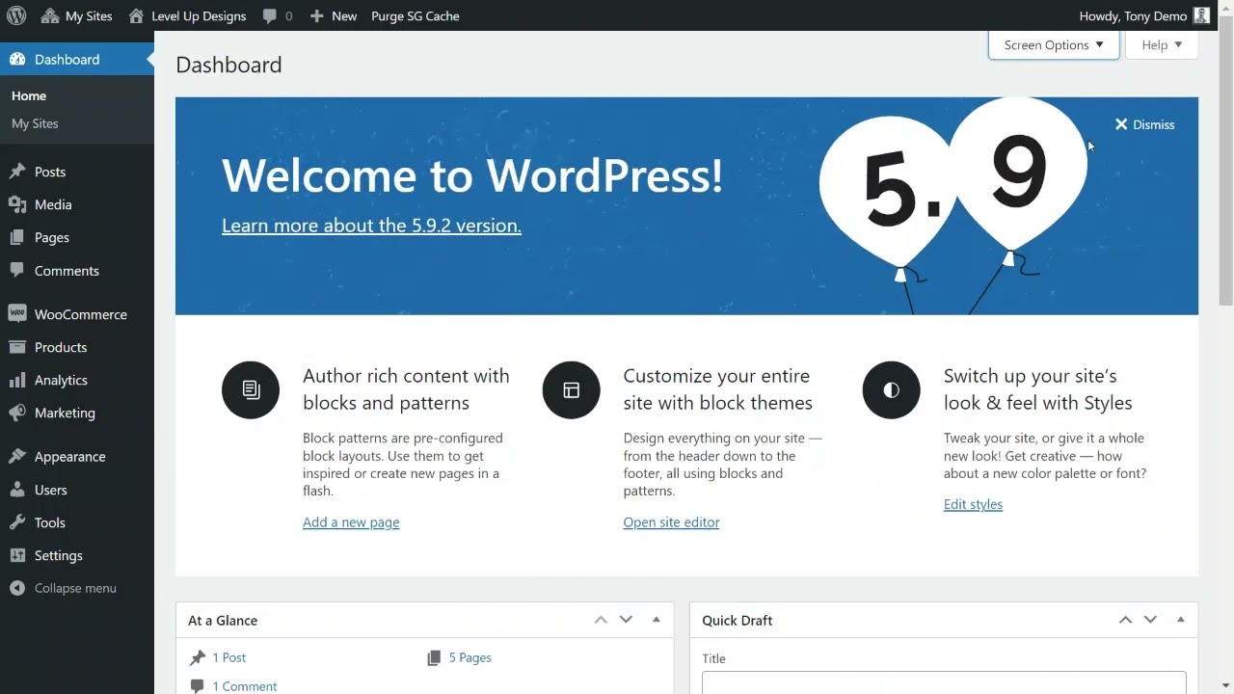Click the Open site editor link

671,522
